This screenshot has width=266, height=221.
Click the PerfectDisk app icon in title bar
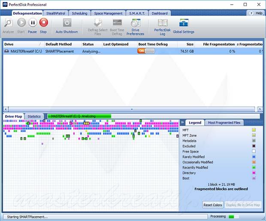(5, 4)
